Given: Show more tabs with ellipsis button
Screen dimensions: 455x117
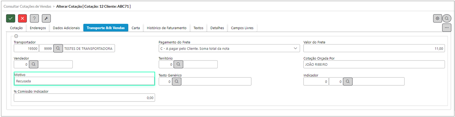Looking at the screenshot, I should point(447,28).
